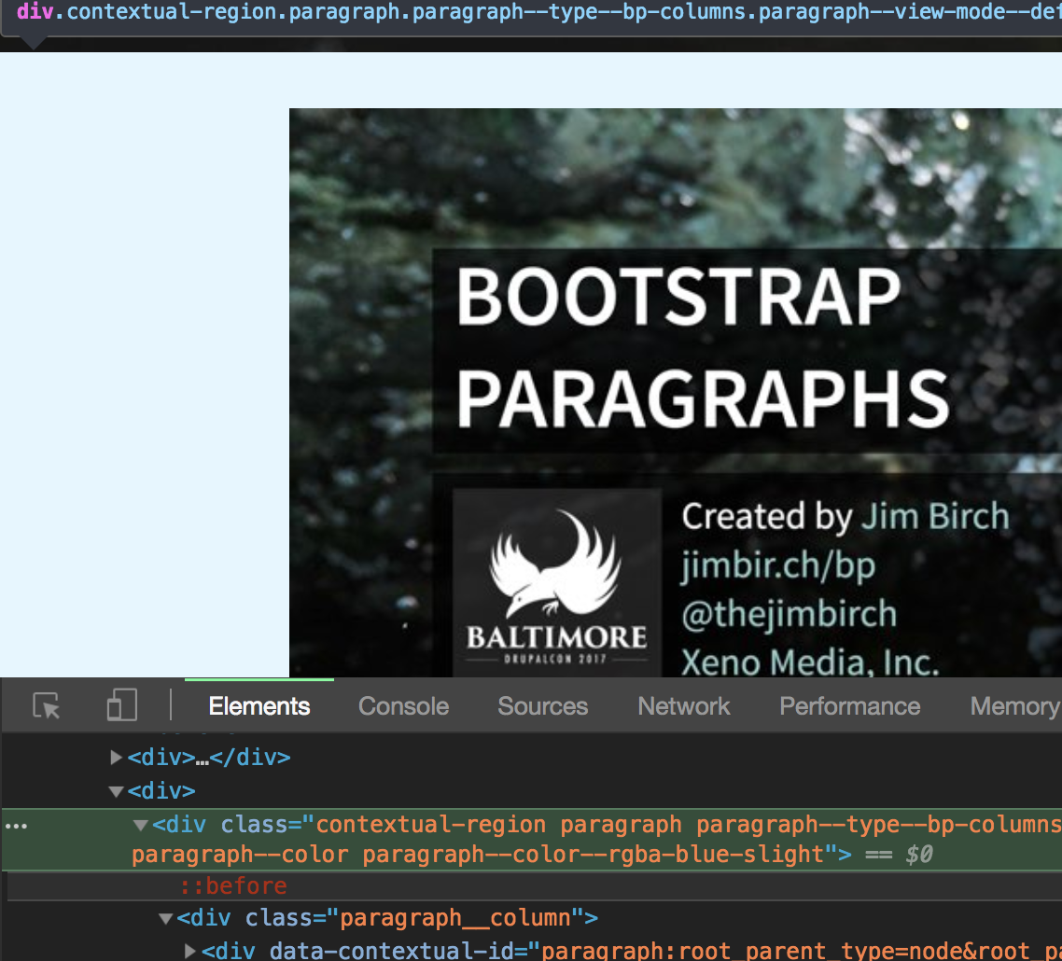The height and width of the screenshot is (961, 1062).
Task: Open the Performance tab
Action: [849, 706]
